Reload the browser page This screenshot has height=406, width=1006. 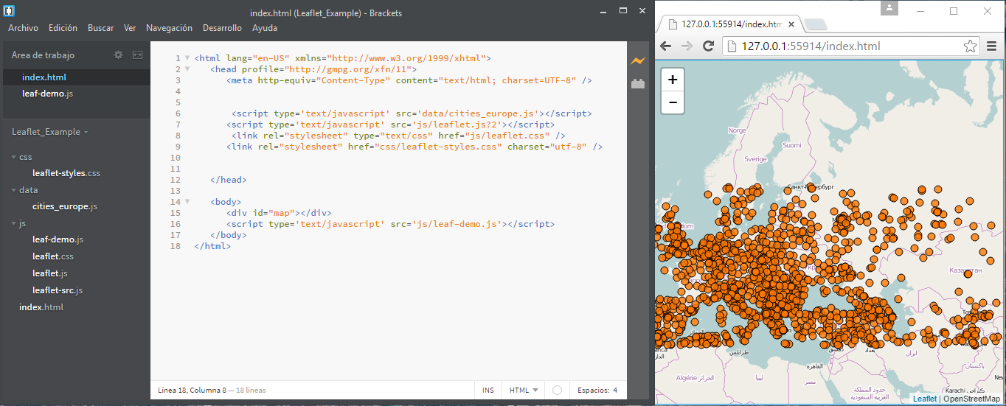pos(709,46)
